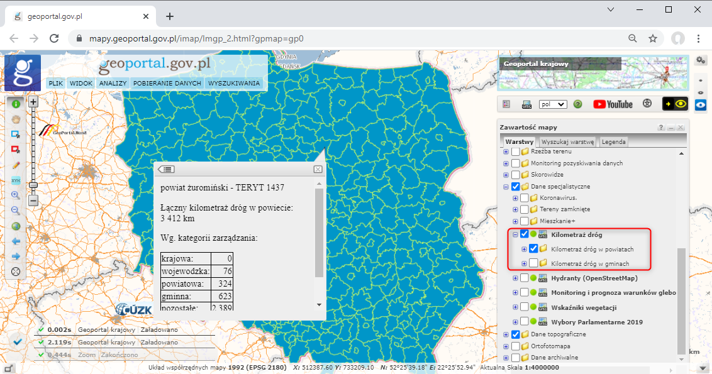Select the pencil drawing tool
The image size is (712, 374).
(x=16, y=165)
